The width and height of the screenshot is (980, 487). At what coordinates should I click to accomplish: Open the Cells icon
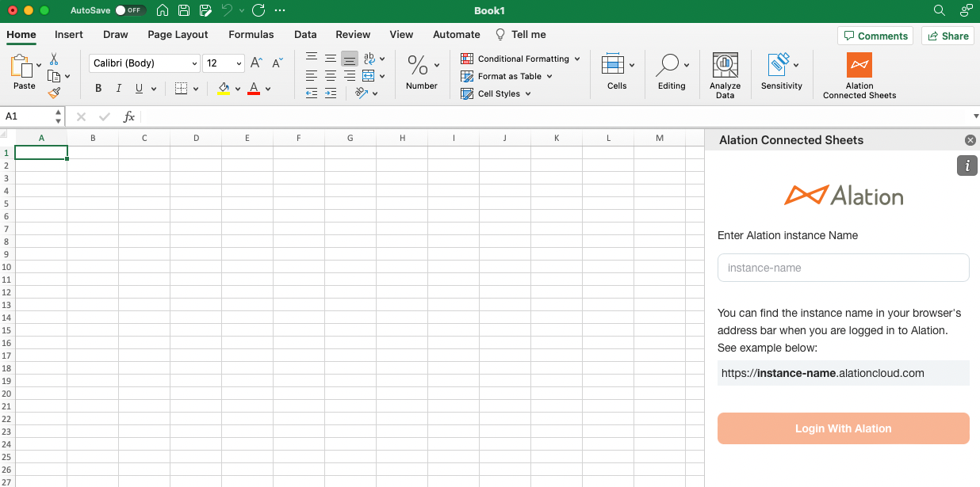pos(613,64)
